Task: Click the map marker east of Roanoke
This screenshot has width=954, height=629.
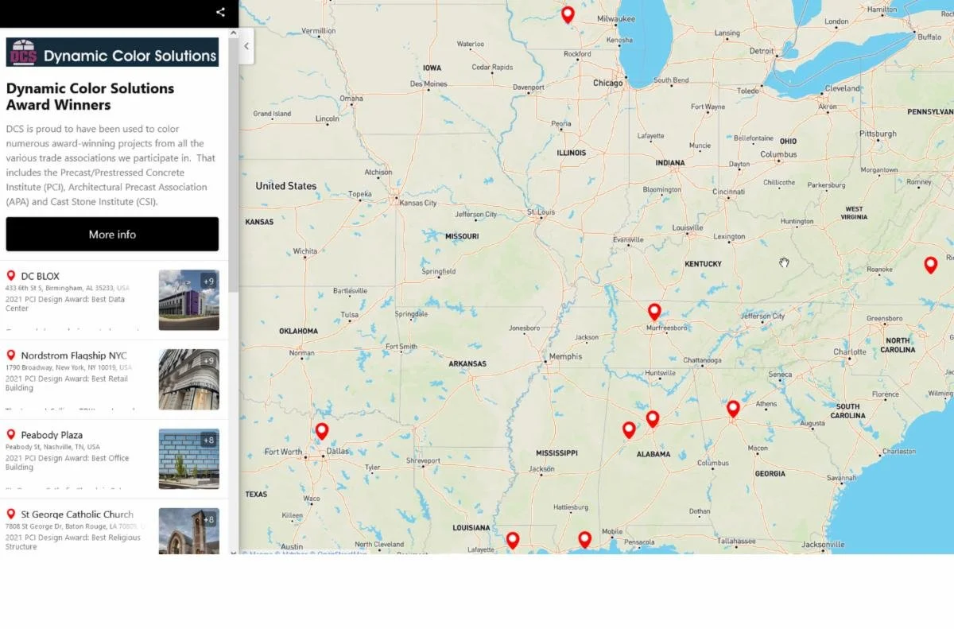Action: point(930,265)
